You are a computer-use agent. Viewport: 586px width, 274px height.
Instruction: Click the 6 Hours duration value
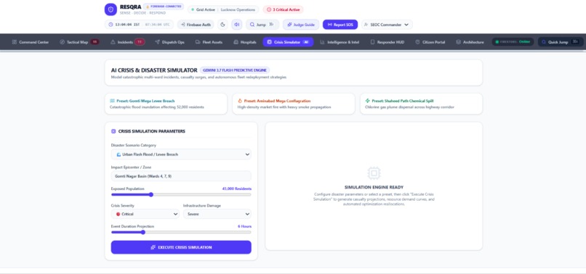[x=244, y=226]
